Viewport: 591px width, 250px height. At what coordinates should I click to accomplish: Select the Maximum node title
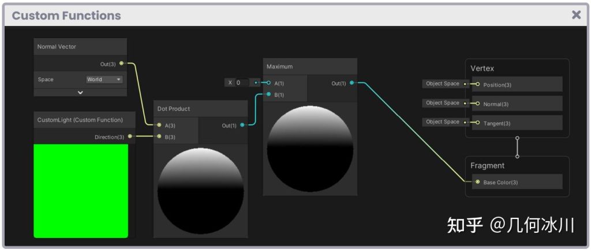280,67
